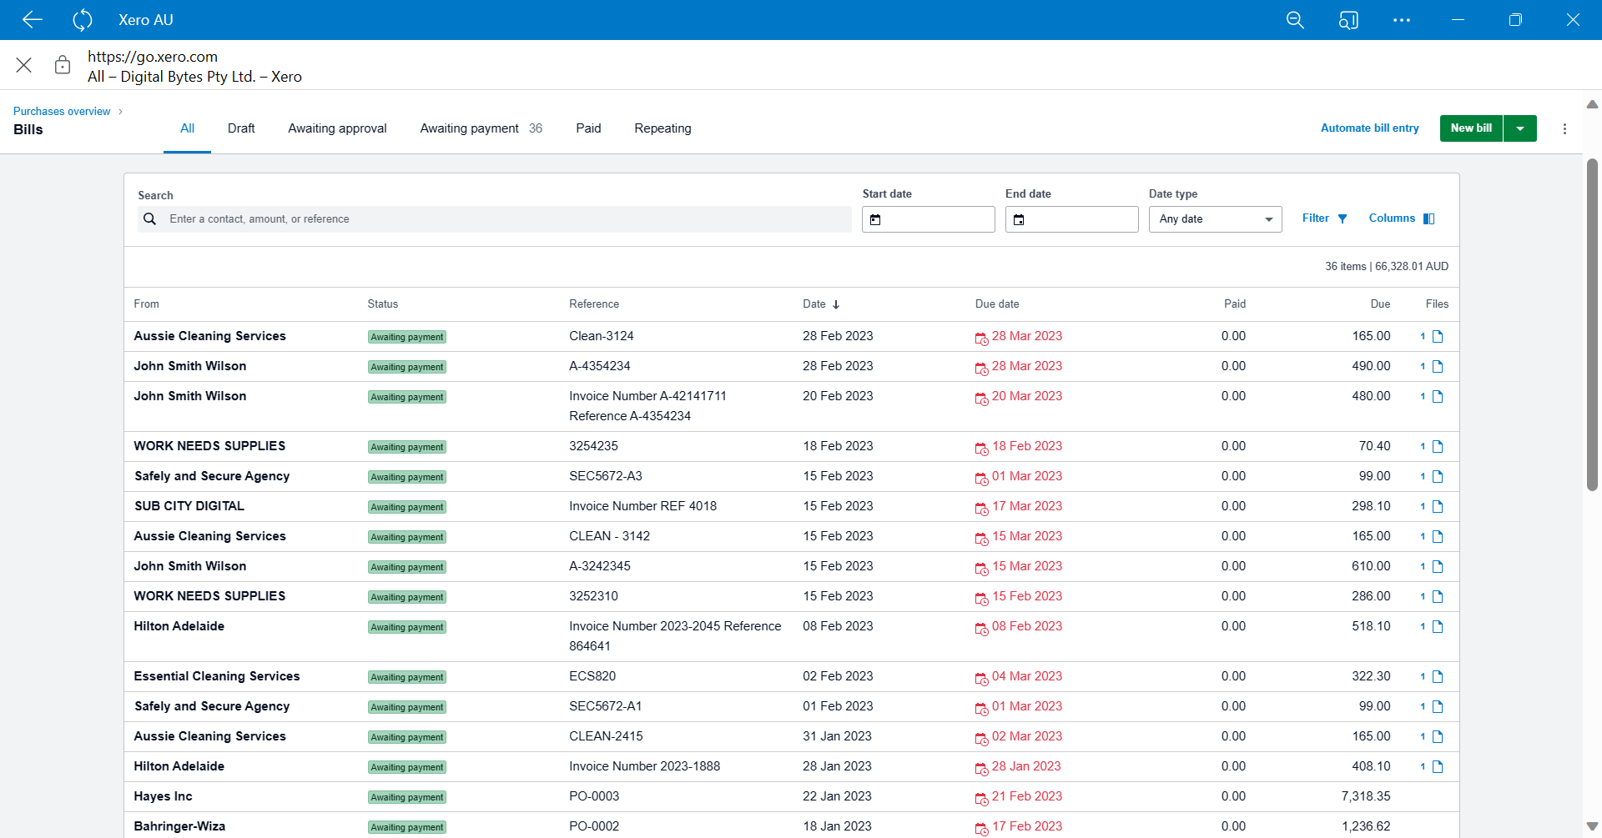This screenshot has width=1602, height=838.
Task: Open the title bar more options ellipsis
Action: tap(1402, 20)
